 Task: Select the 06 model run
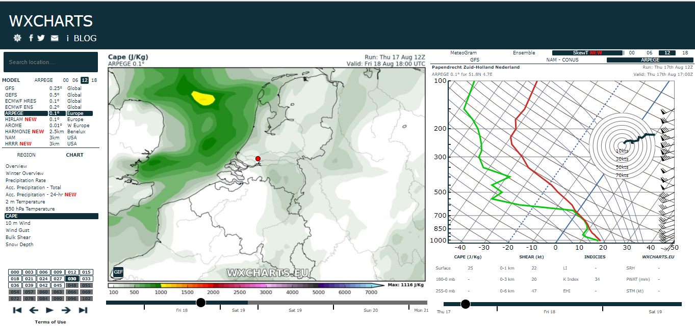[75, 80]
